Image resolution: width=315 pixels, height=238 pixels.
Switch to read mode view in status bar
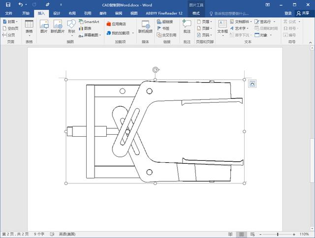(231, 234)
